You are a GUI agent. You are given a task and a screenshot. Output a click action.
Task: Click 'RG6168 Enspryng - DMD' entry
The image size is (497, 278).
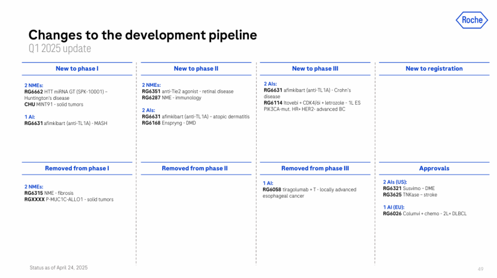(x=169, y=123)
